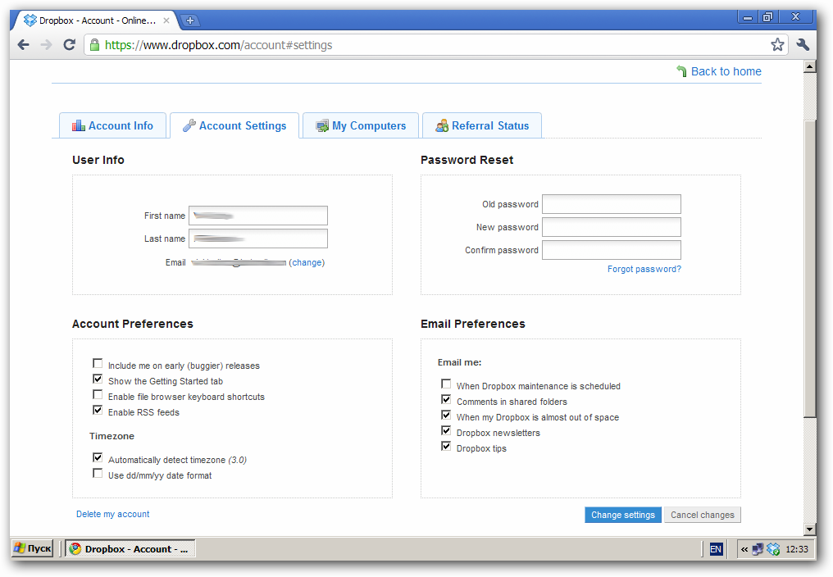Click the Last name input field
The image size is (833, 577).
[258, 239]
